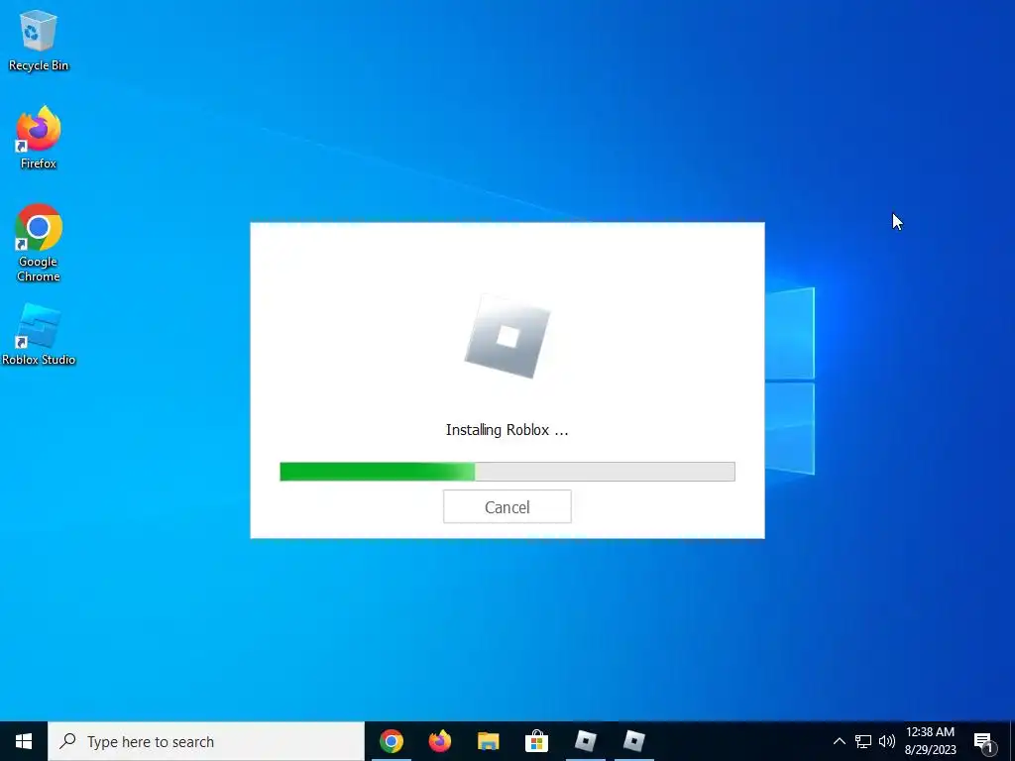Show hidden system tray icons
This screenshot has height=761, width=1015.
click(x=839, y=741)
